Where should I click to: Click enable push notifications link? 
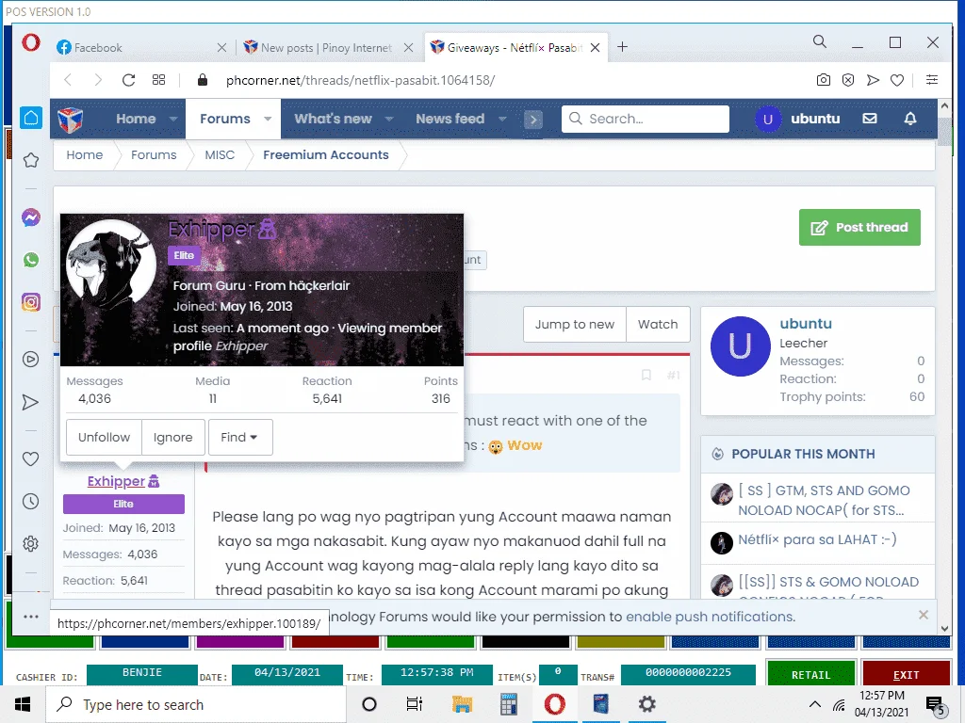[711, 617]
